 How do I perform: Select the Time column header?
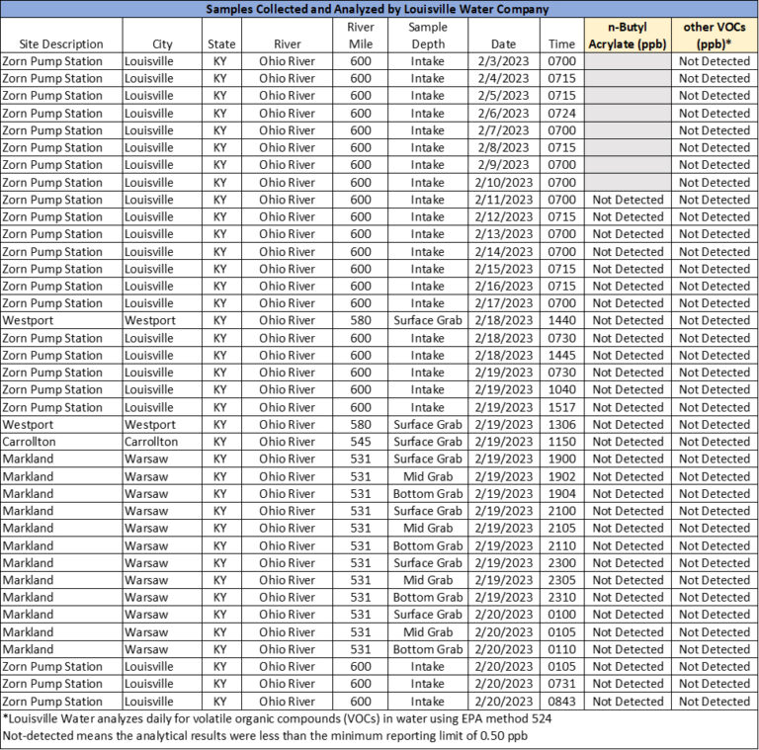pyautogui.click(x=560, y=43)
